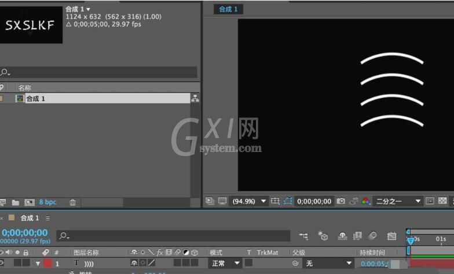
Task: Click the project panel search field
Action: coord(98,72)
